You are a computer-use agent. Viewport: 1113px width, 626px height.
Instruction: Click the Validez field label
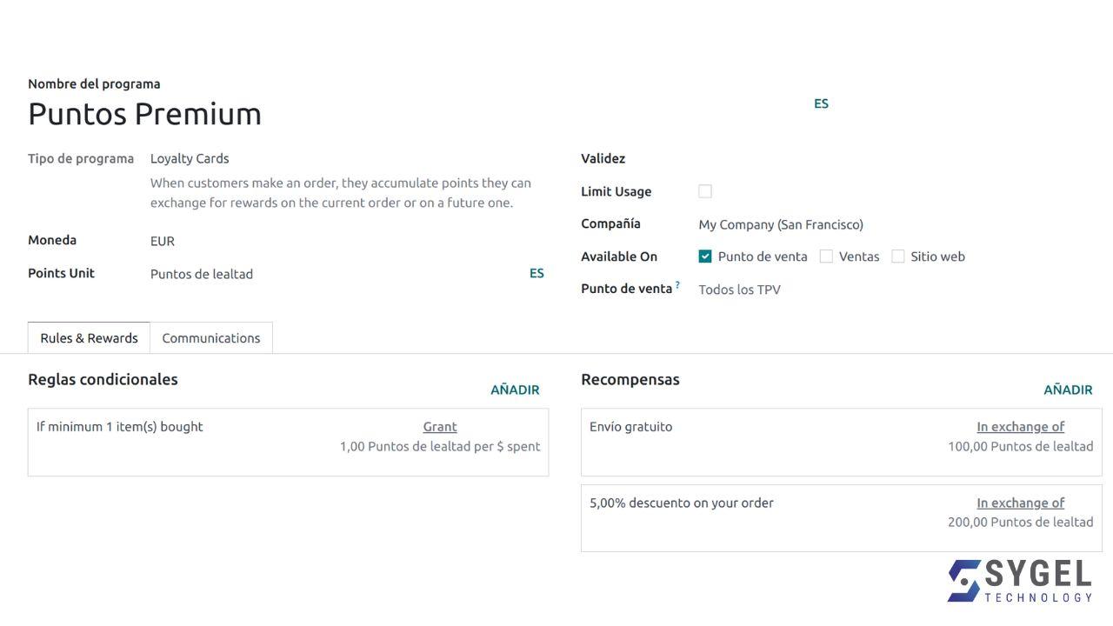tap(603, 158)
